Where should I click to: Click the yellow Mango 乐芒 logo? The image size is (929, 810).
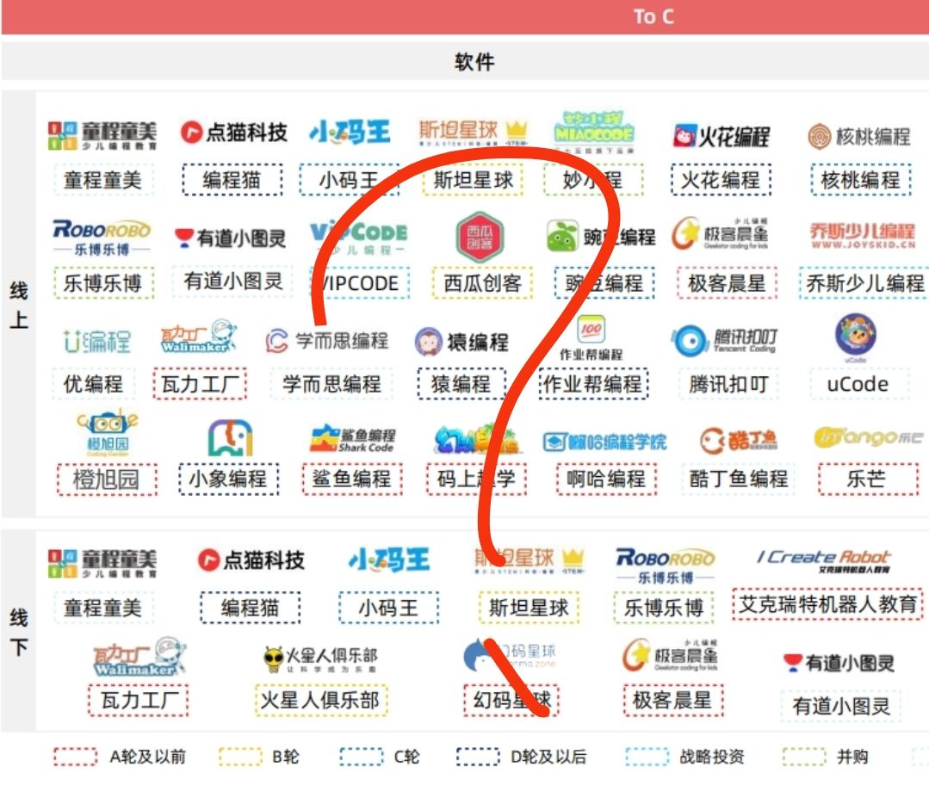(868, 437)
